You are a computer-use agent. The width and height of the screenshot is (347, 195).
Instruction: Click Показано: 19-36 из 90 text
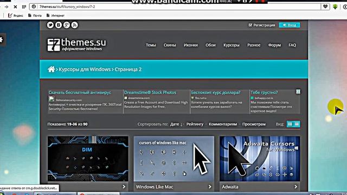[67, 124]
